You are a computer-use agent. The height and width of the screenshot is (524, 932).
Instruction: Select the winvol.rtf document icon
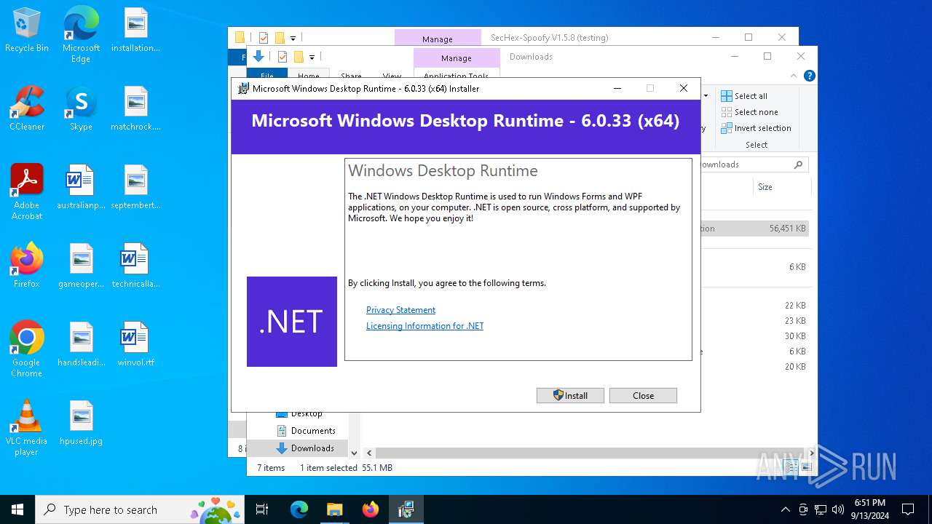pyautogui.click(x=135, y=344)
